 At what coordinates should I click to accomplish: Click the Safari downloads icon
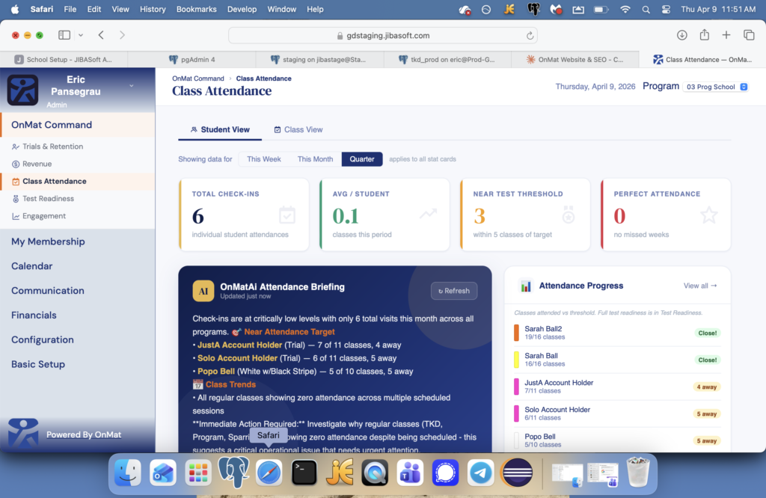click(x=681, y=35)
